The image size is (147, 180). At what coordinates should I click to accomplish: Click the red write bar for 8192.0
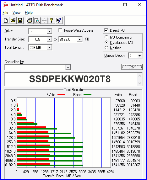34,164
